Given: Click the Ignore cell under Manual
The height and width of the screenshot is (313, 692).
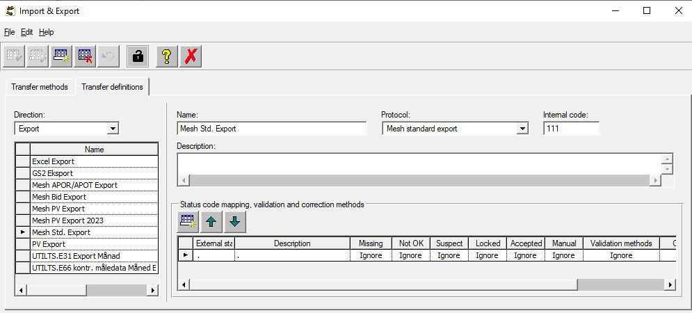Looking at the screenshot, I should point(564,255).
